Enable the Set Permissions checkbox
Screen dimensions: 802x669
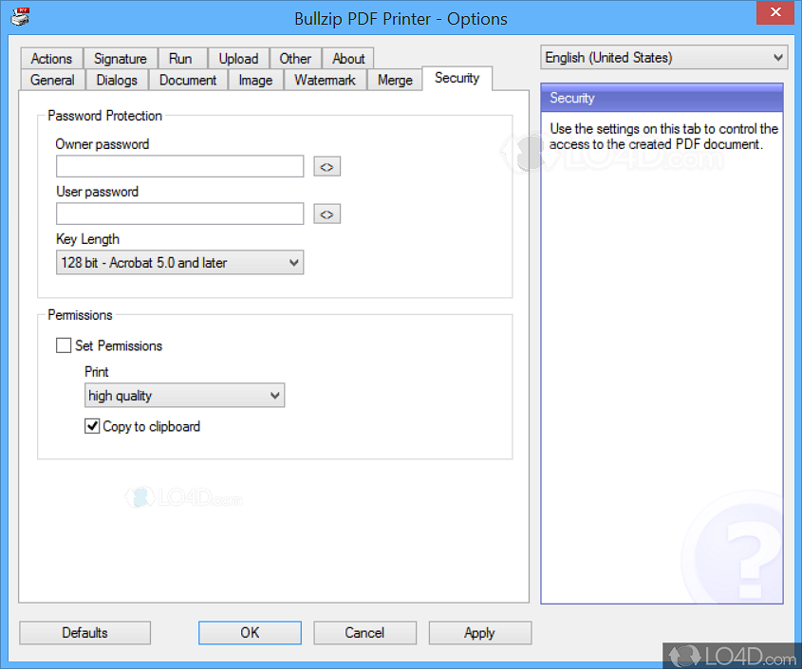(64, 345)
